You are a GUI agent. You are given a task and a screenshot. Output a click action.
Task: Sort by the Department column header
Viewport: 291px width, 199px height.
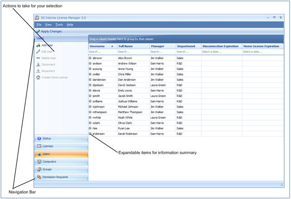[x=189, y=46]
